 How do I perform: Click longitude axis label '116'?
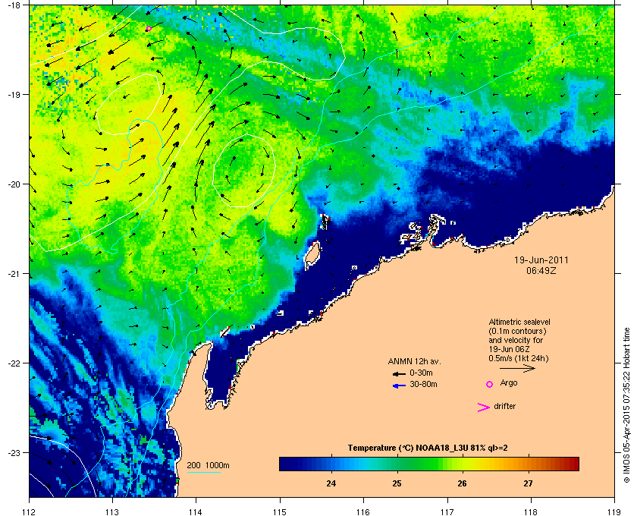363,511
